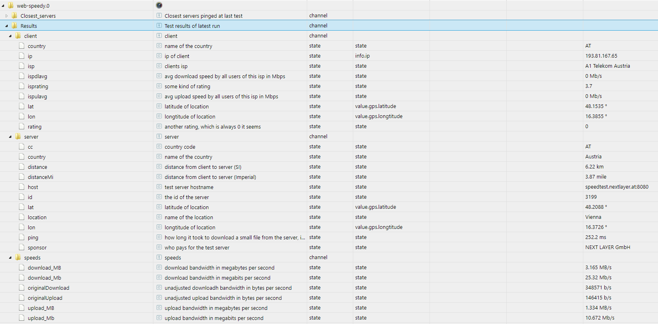The width and height of the screenshot is (658, 324).
Task: Click state icon before 'who pays for the test server'
Action: pyautogui.click(x=159, y=247)
